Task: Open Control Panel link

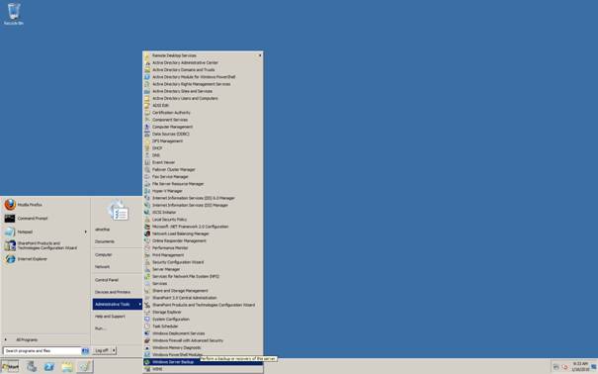Action: pos(107,280)
